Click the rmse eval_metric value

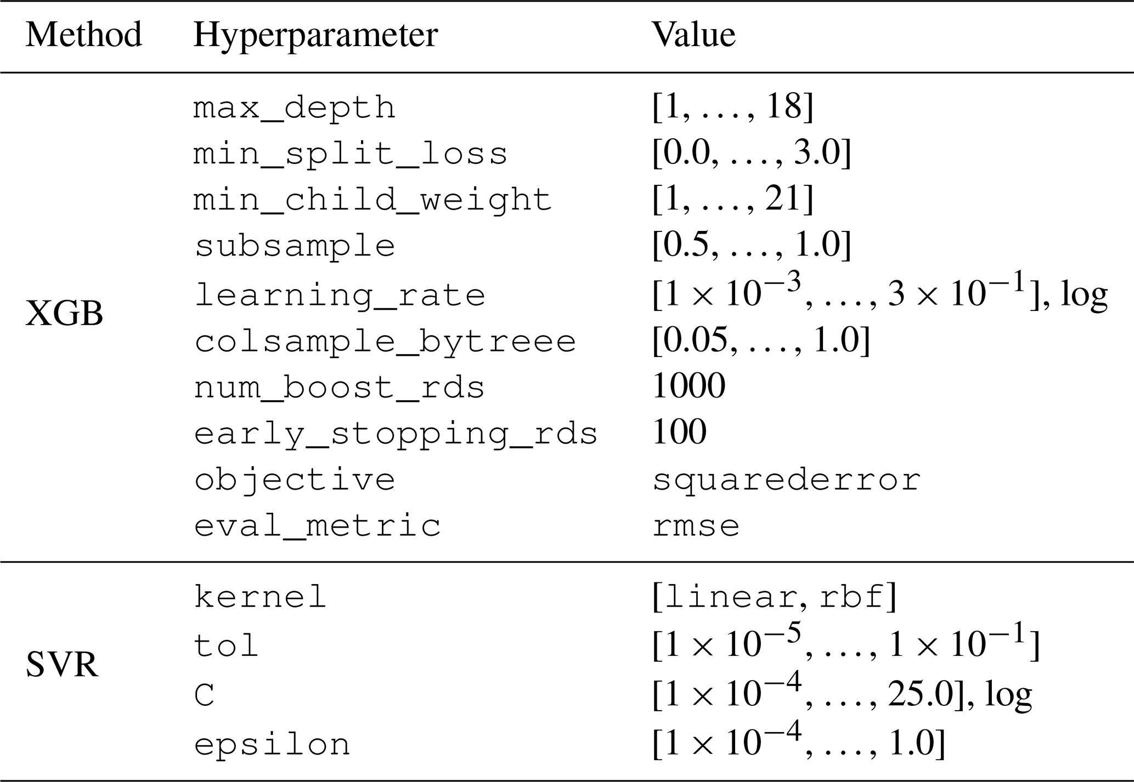click(696, 526)
